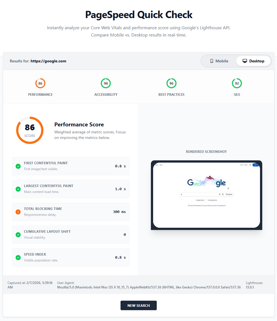This screenshot has width=277, height=321.
Task: Click the https://google.com result URL
Action: click(48, 61)
